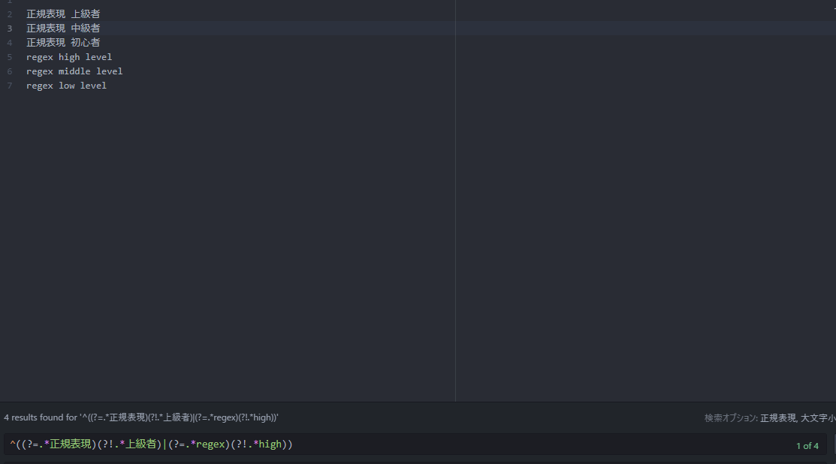Viewport: 836px width, 464px height.
Task: Place cursor on 中級者 in line 3
Action: pyautogui.click(x=86, y=29)
